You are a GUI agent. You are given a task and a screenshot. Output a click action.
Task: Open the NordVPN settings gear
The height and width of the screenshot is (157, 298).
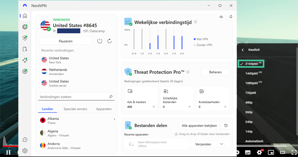[x=25, y=151]
